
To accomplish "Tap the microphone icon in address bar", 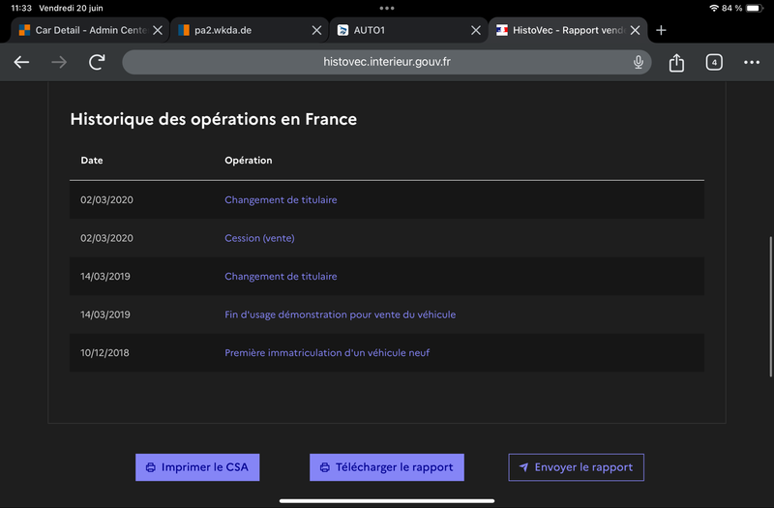I will click(x=639, y=62).
